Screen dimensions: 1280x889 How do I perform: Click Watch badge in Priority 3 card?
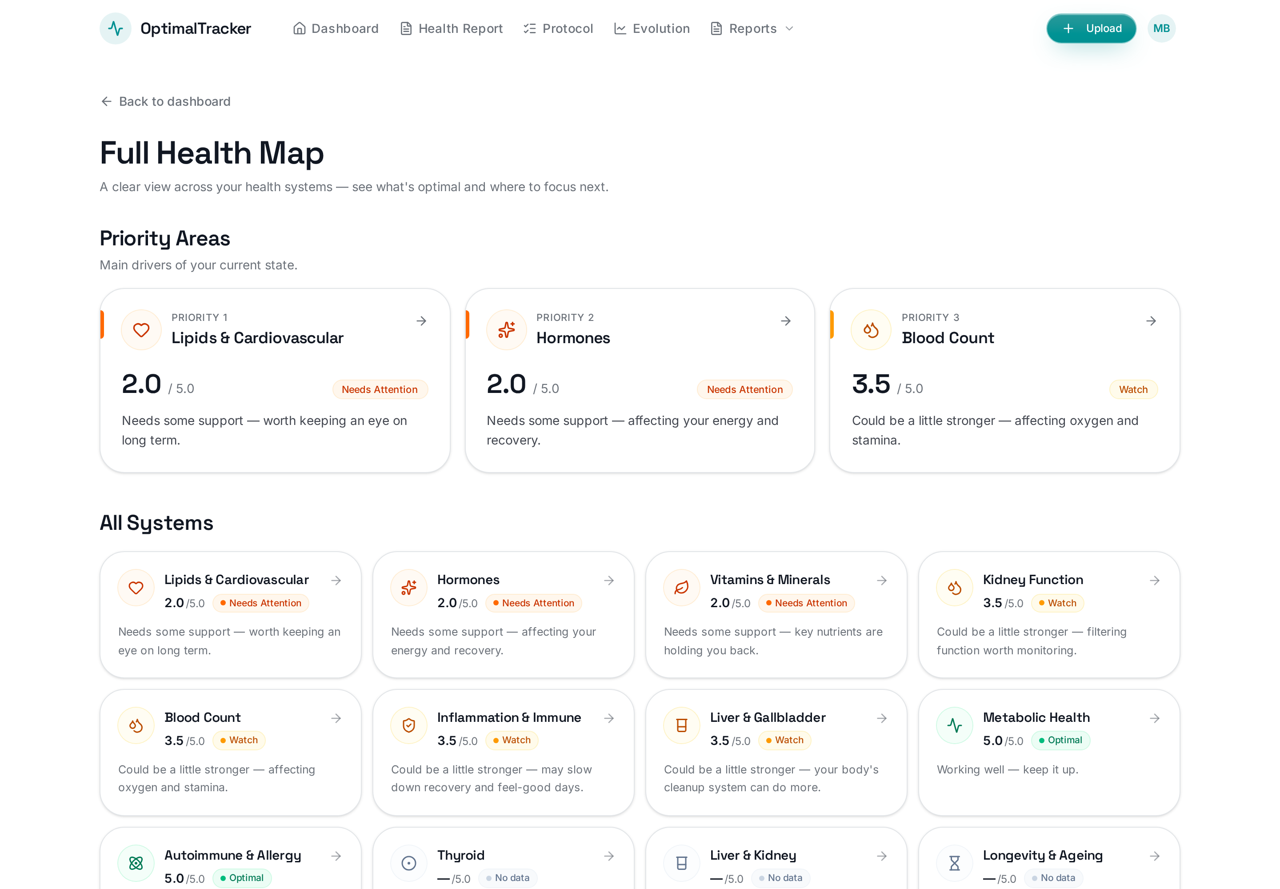point(1133,389)
